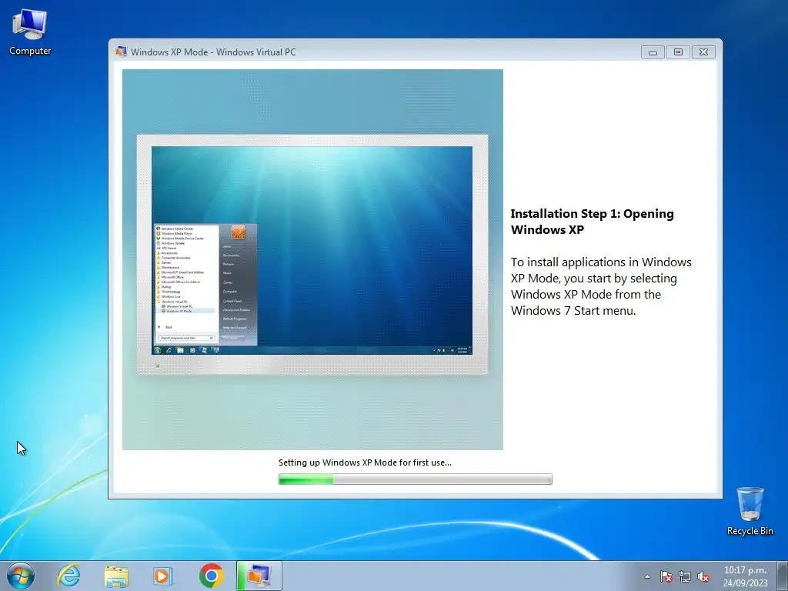Click the paragraph starting 'To install applications'
Viewport: 788px width, 591px height.
(x=601, y=286)
